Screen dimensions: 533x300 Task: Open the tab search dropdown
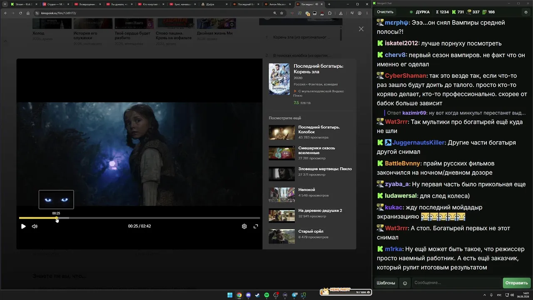pyautogui.click(x=5, y=4)
